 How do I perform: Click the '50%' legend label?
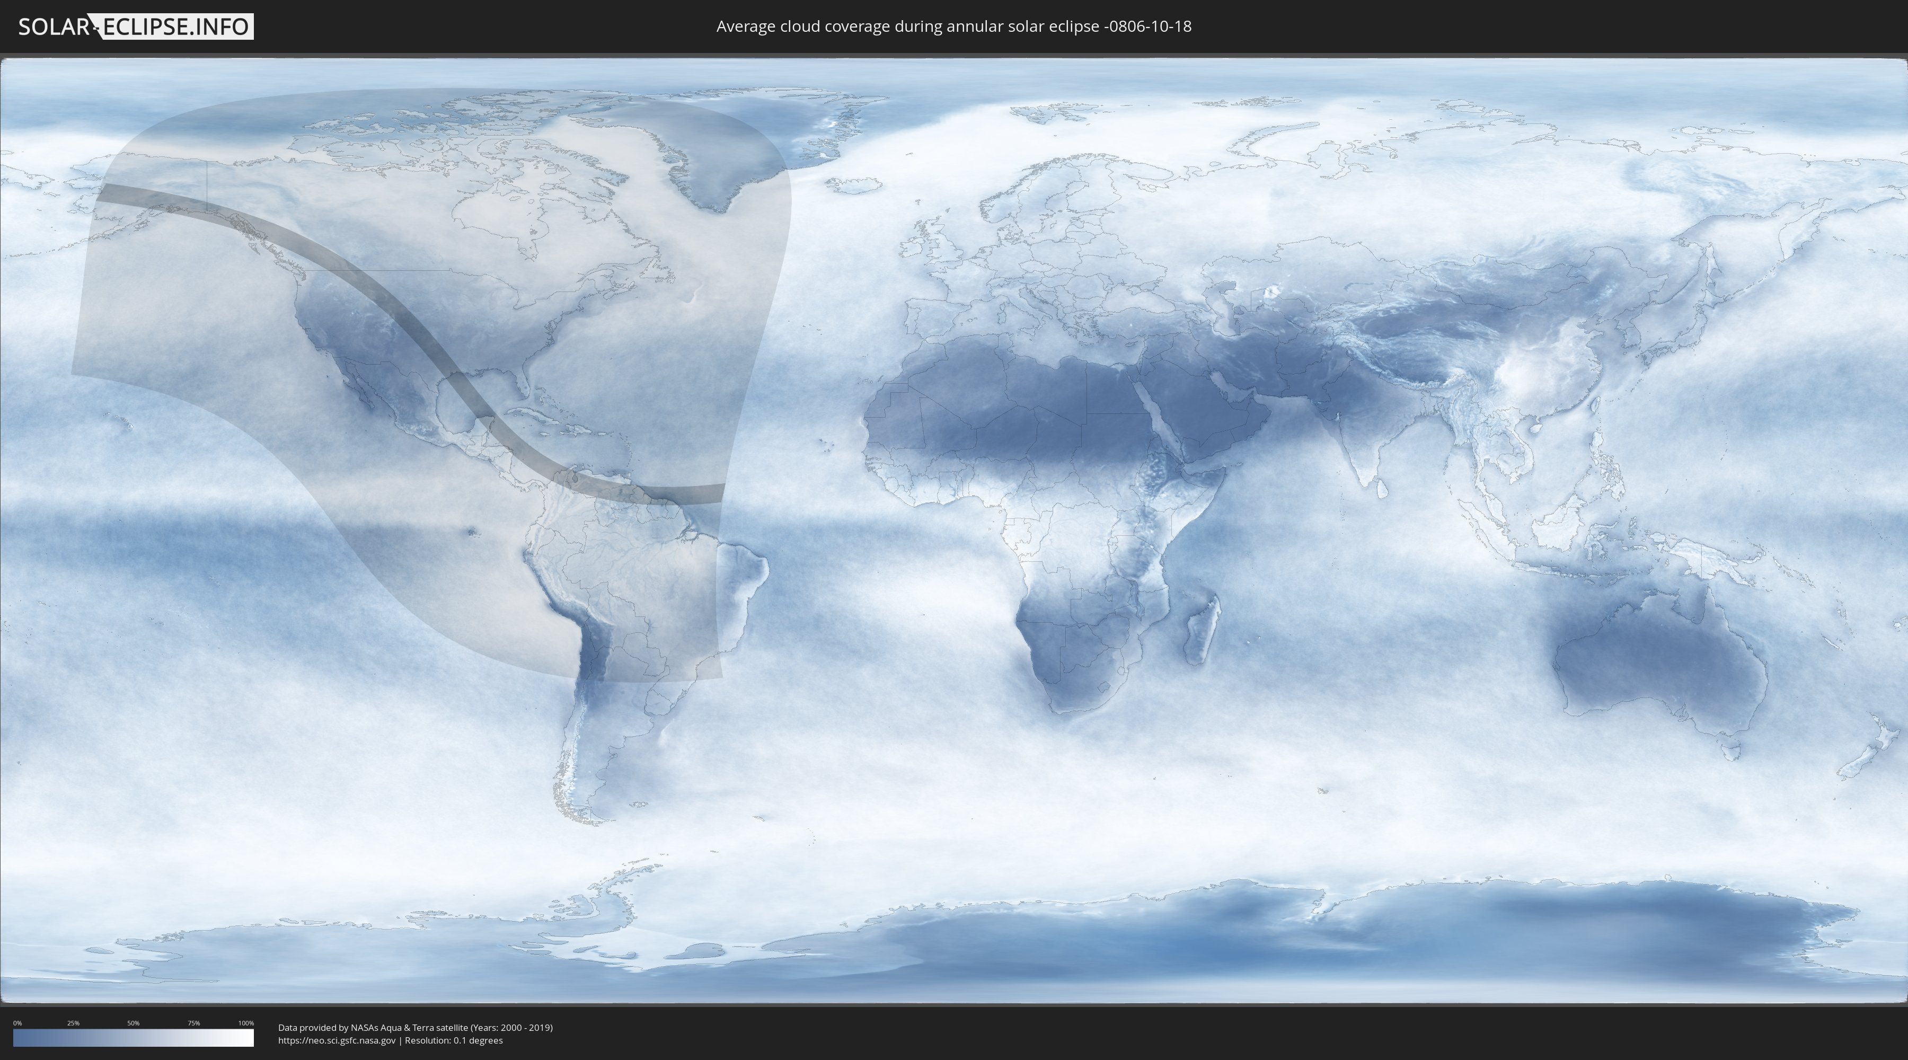(134, 1023)
